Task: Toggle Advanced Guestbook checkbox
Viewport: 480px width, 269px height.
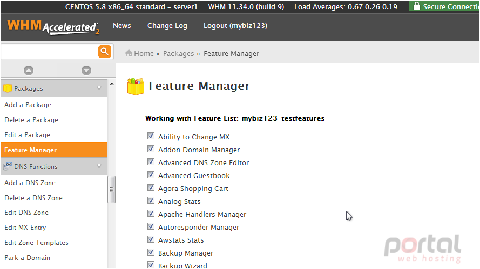Action: coord(151,174)
